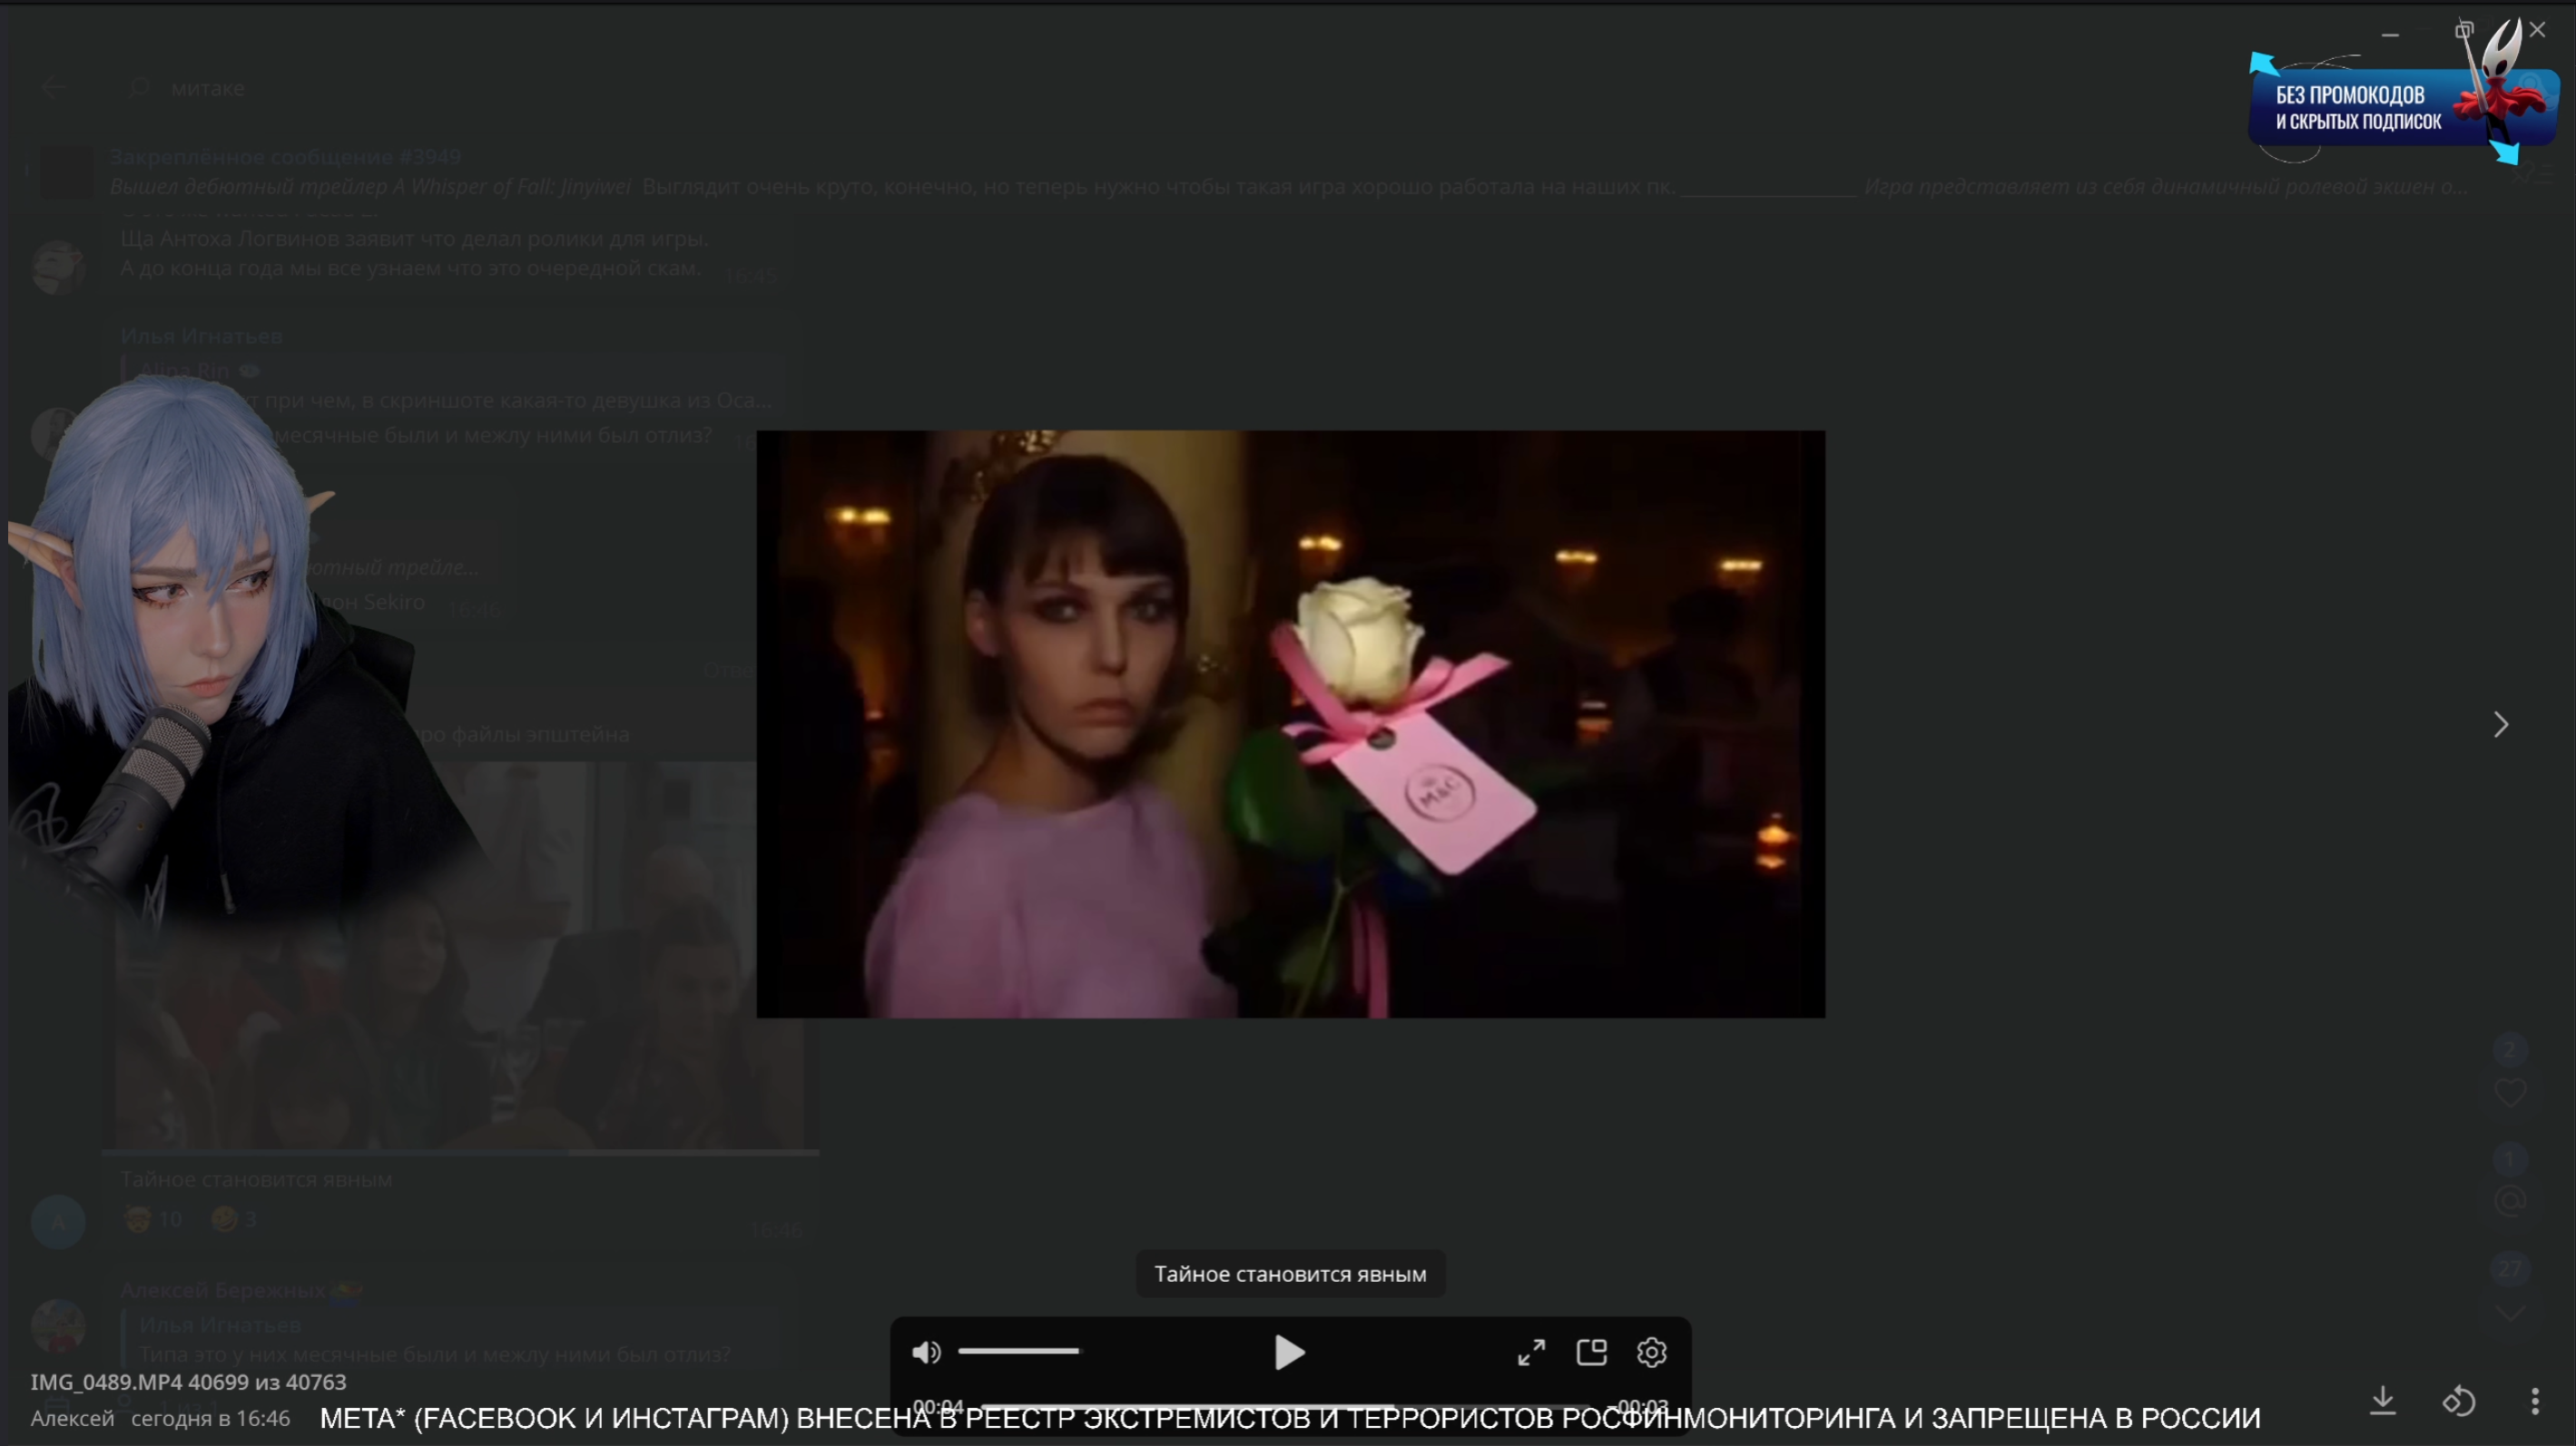Click the date сегодня в 16:46
Image resolution: width=2576 pixels, height=1446 pixels.
click(x=210, y=1418)
